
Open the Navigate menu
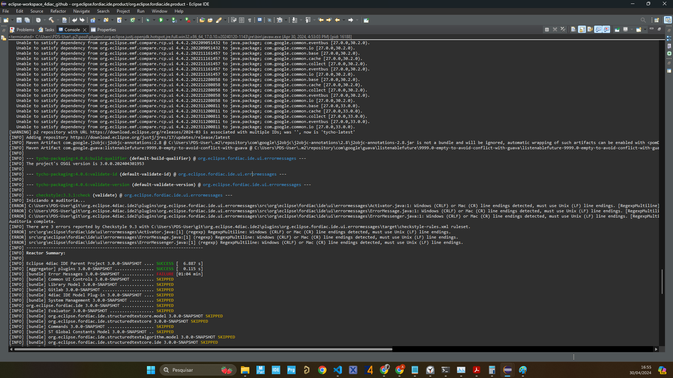(x=81, y=11)
